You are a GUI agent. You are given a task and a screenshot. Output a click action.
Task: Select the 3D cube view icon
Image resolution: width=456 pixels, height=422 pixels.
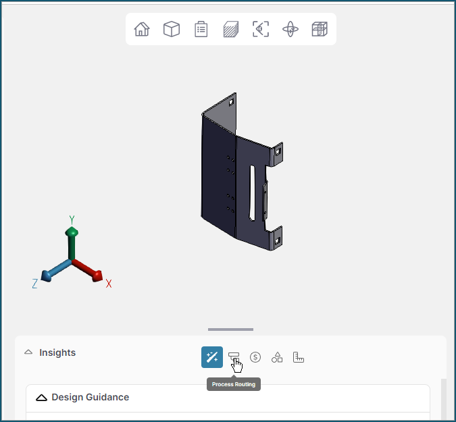(x=172, y=29)
